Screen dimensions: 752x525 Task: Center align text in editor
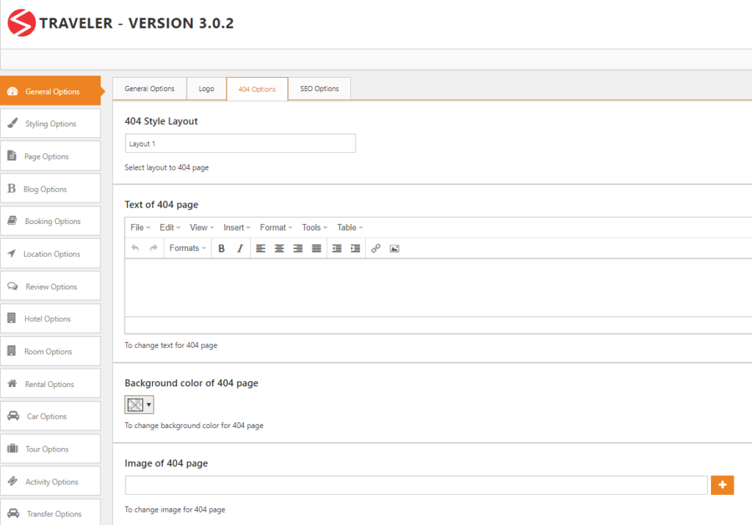(279, 249)
